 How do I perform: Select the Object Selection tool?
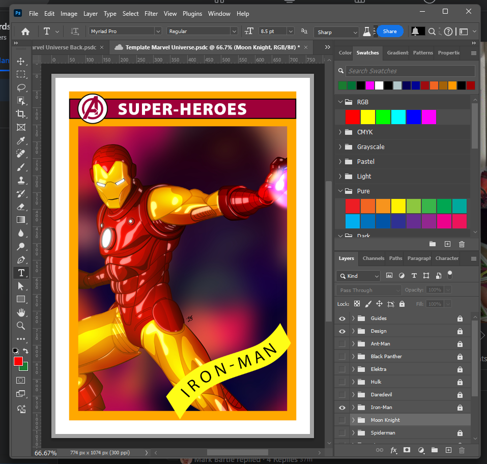click(x=21, y=101)
